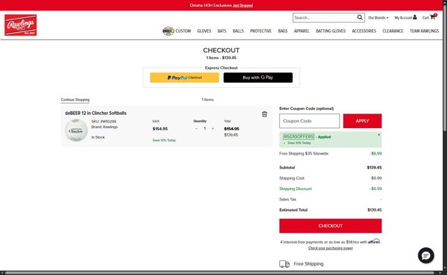
Task: Open the Apparel menu
Action: (x=302, y=31)
